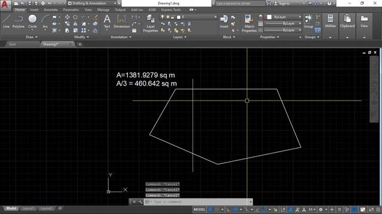Expand the Groups panel dropdown

click(x=312, y=37)
